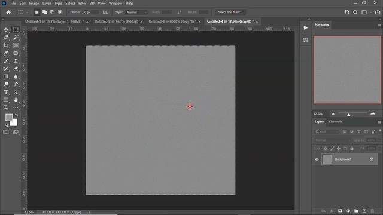The width and height of the screenshot is (383, 215).
Task: Toggle Lock transparent pixels
Action: [x=326, y=148]
